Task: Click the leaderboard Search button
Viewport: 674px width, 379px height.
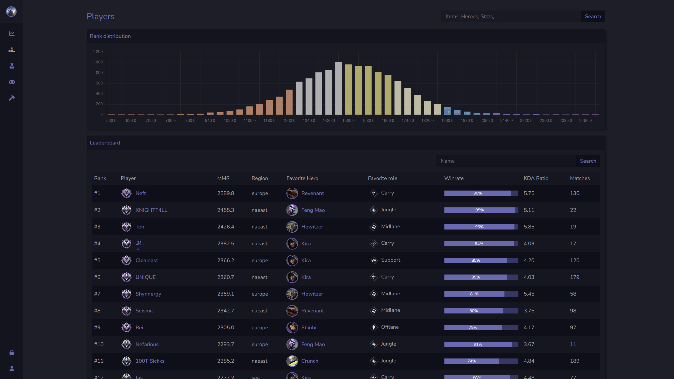Action: coord(588,161)
